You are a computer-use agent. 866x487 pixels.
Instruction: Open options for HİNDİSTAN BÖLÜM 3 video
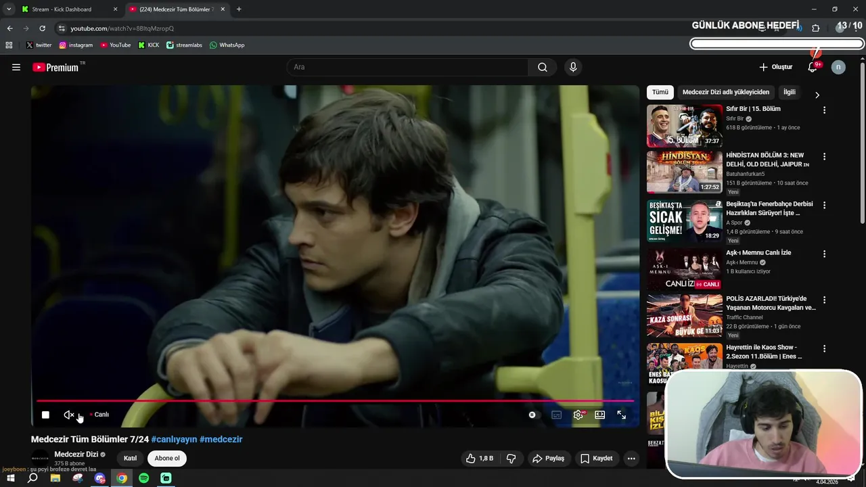[x=824, y=156]
